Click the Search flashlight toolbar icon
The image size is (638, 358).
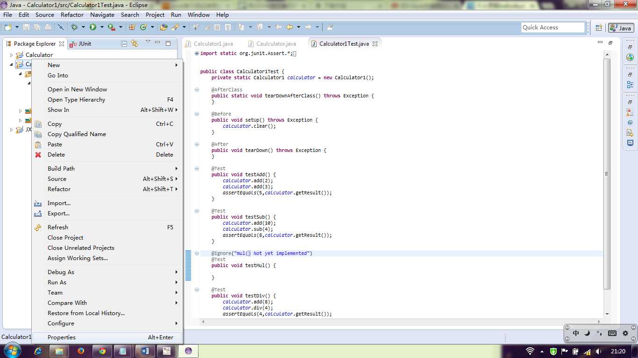[x=175, y=28]
